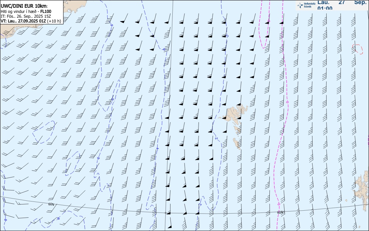Click the Veðurstofa Íslands logo
Viewport: 369px width, 231px height.
[x=306, y=5]
